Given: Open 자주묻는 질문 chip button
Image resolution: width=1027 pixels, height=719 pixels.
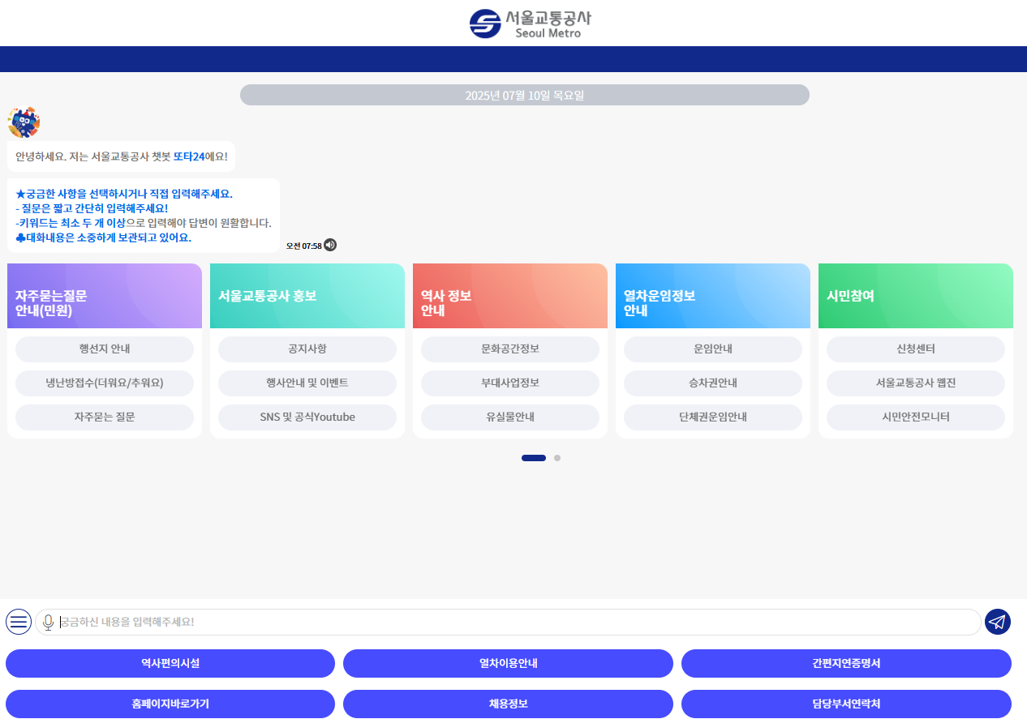Looking at the screenshot, I should pyautogui.click(x=105, y=417).
